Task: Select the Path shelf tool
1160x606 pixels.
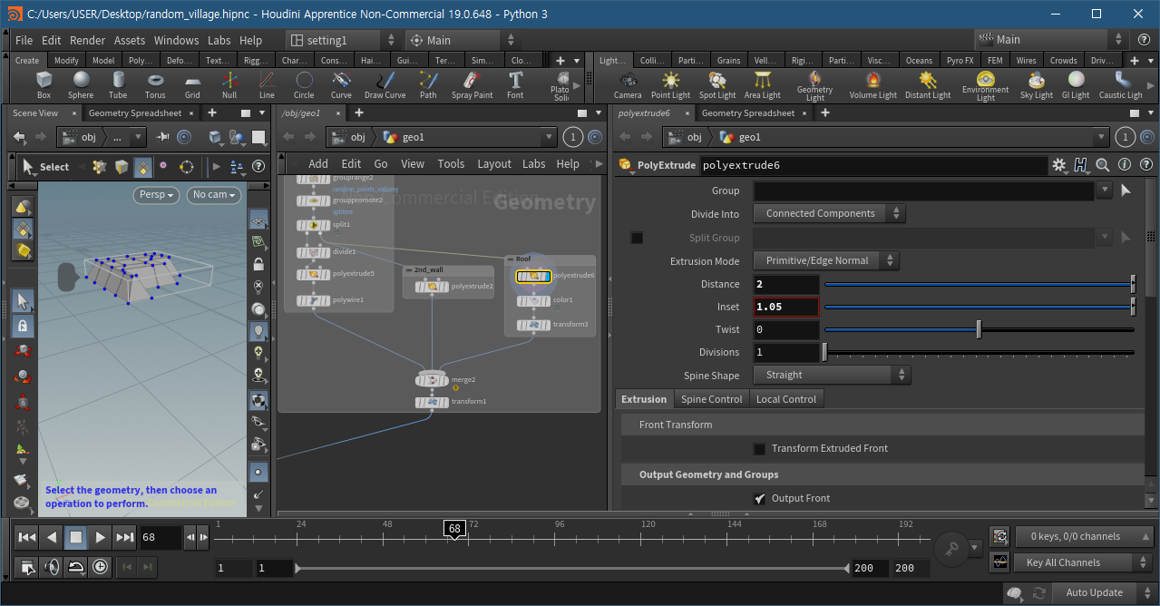Action: click(x=428, y=84)
